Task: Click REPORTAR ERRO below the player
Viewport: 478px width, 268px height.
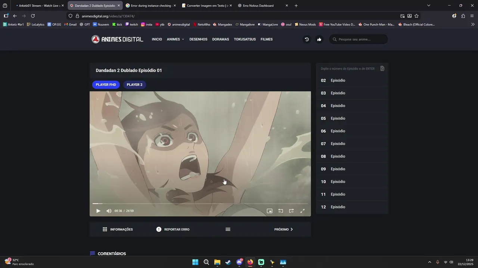Action: pyautogui.click(x=173, y=229)
